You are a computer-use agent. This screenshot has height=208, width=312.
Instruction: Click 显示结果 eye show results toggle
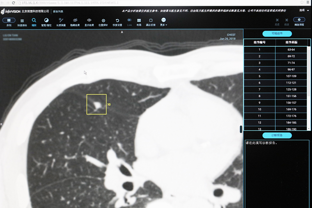click(x=89, y=21)
